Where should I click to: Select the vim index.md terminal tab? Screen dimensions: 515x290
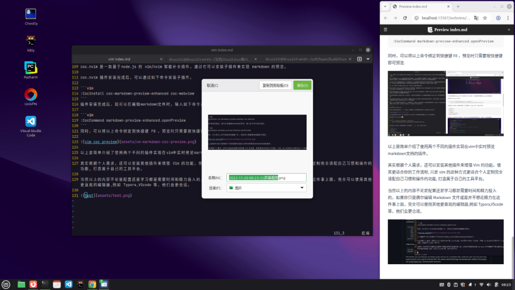tap(119, 59)
